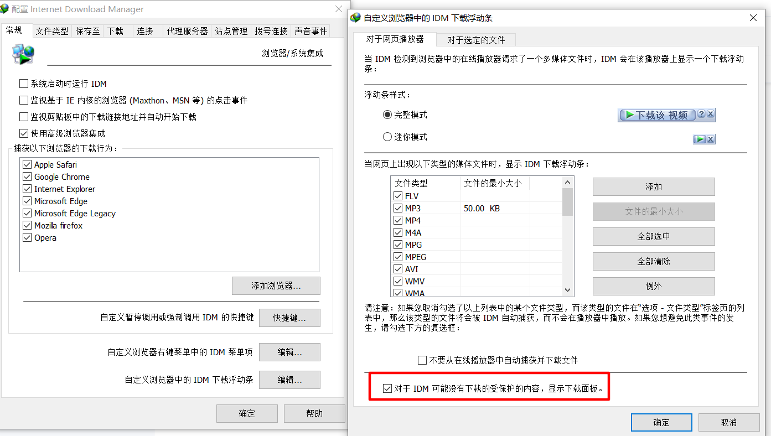Click 文件的最小大小 button

(654, 212)
